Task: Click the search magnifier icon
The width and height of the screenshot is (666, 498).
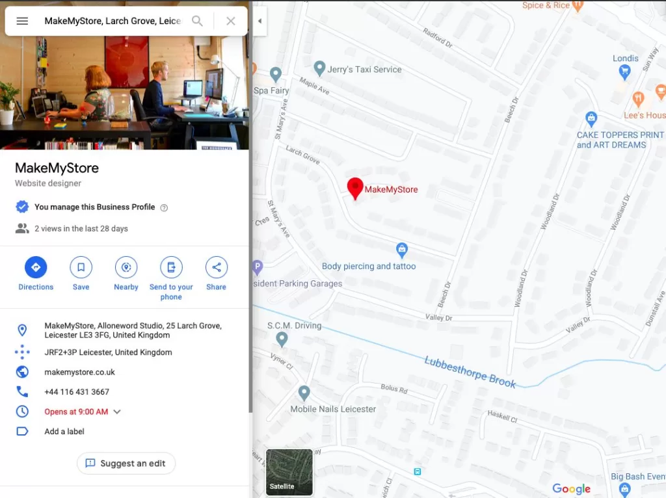Action: tap(197, 21)
